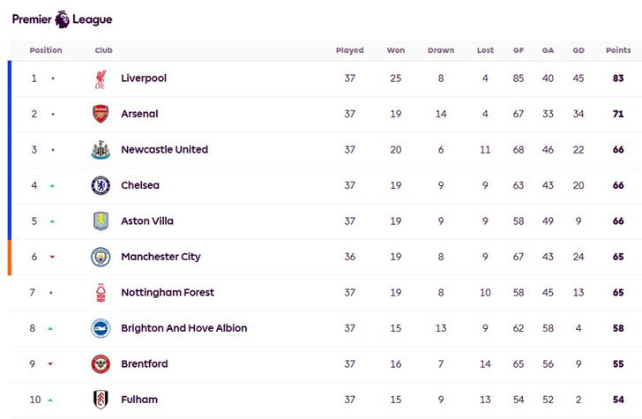
Task: Sort by the Played column header
Action: (x=349, y=50)
